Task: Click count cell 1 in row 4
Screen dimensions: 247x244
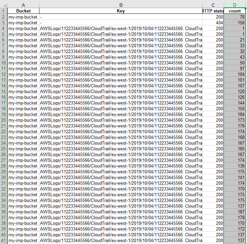Action: [x=235, y=28]
